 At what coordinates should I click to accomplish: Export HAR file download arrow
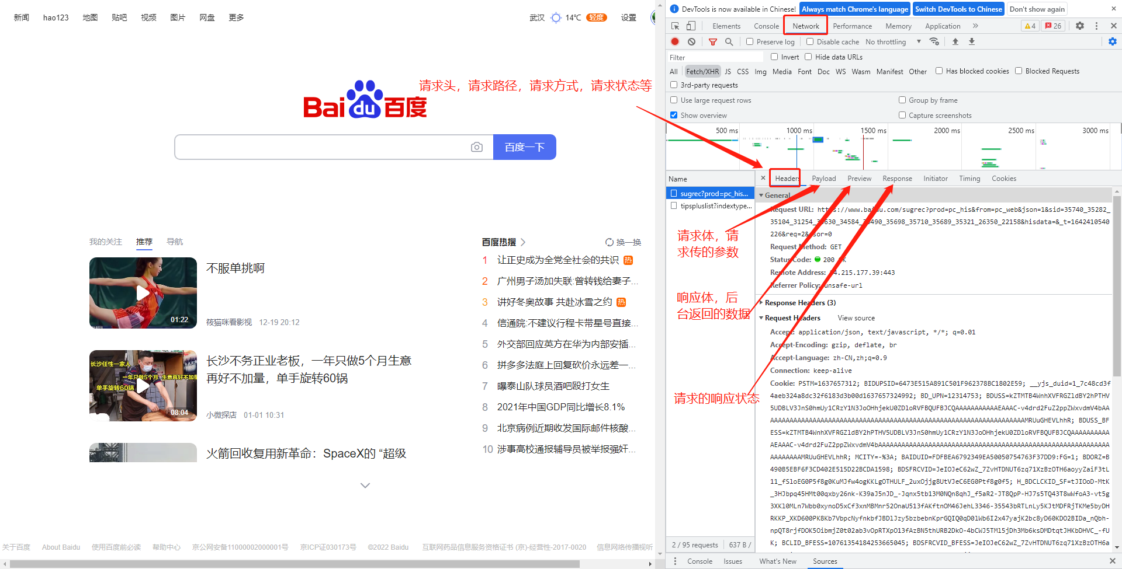[x=972, y=41]
